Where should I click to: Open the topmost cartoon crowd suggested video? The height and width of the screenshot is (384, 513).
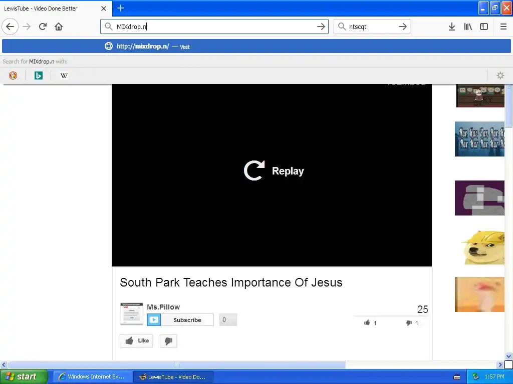480,95
